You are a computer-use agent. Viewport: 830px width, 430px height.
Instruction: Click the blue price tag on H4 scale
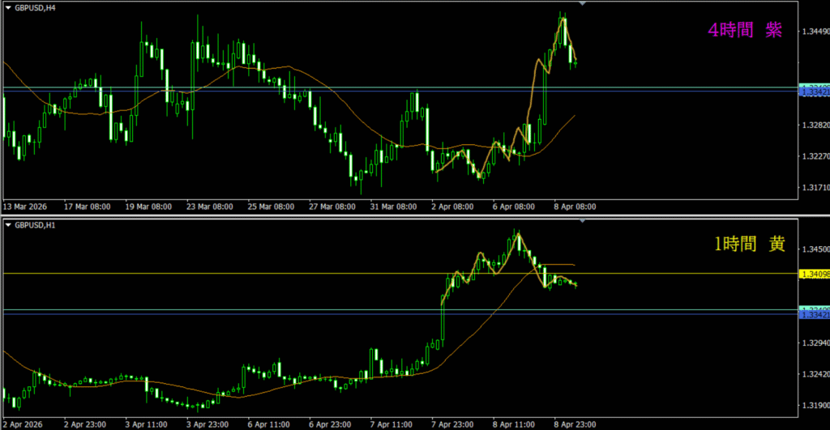[813, 92]
